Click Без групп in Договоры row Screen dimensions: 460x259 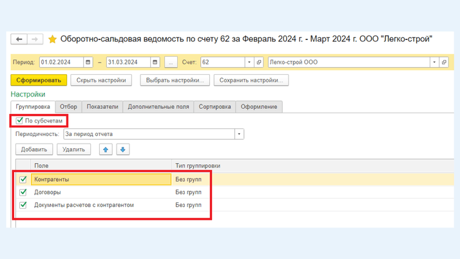[x=188, y=192]
